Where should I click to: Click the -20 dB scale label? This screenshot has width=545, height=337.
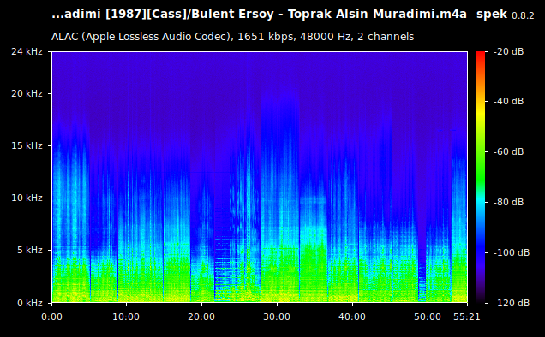pos(508,51)
